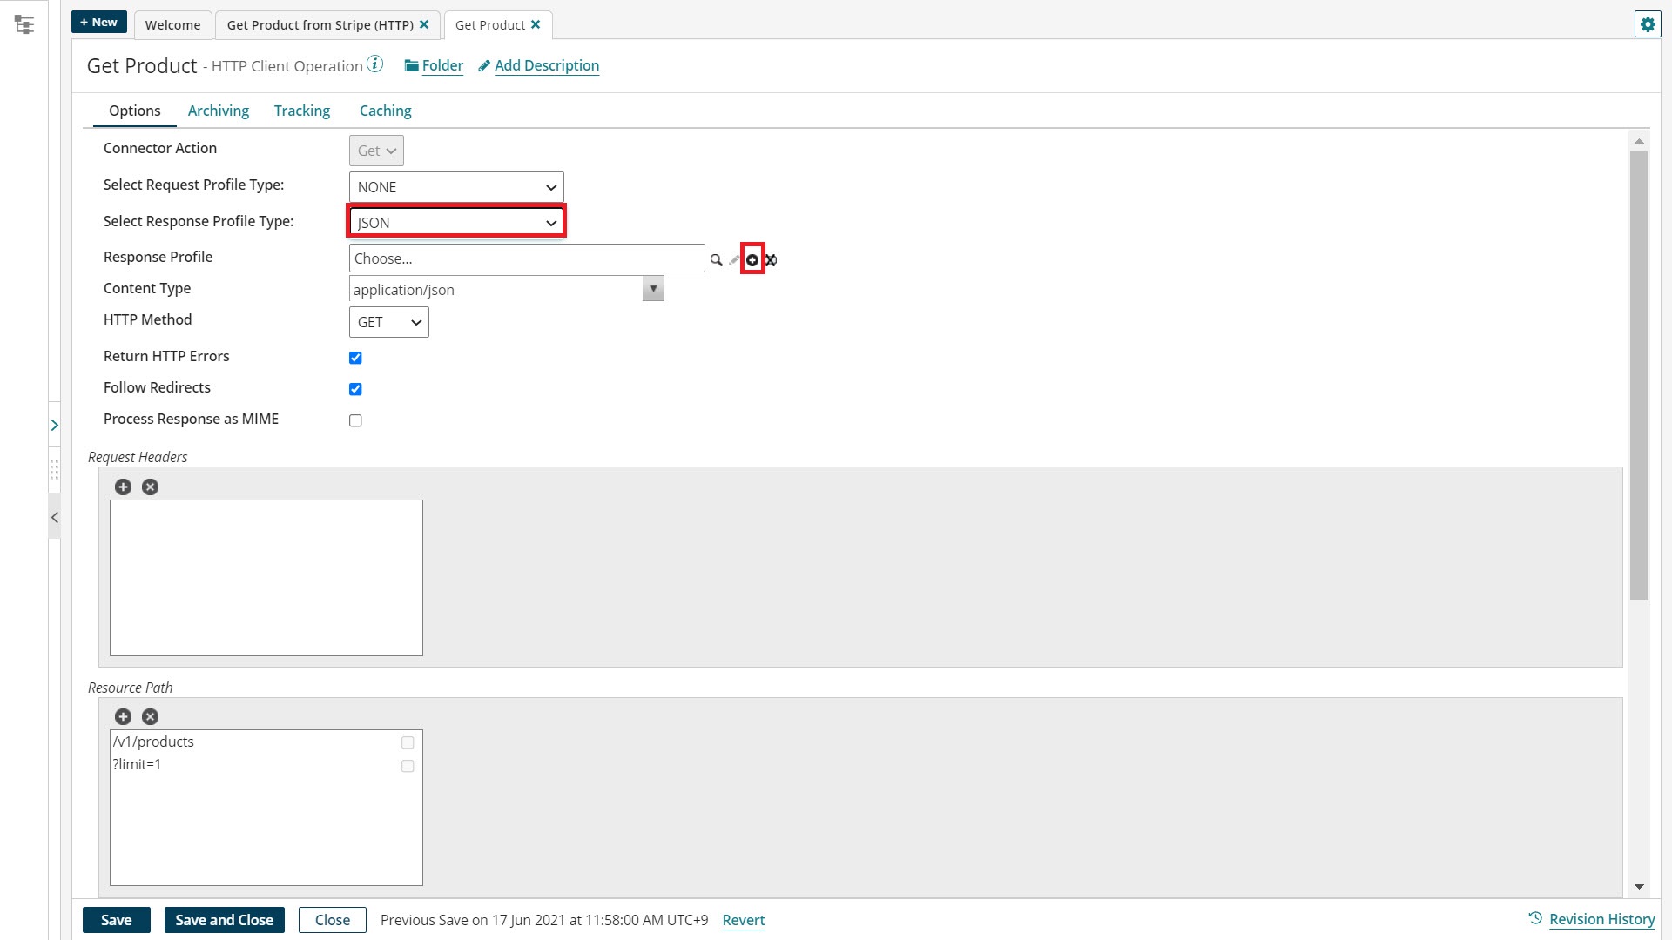This screenshot has width=1672, height=940.
Task: Open Revision History
Action: click(1602, 918)
